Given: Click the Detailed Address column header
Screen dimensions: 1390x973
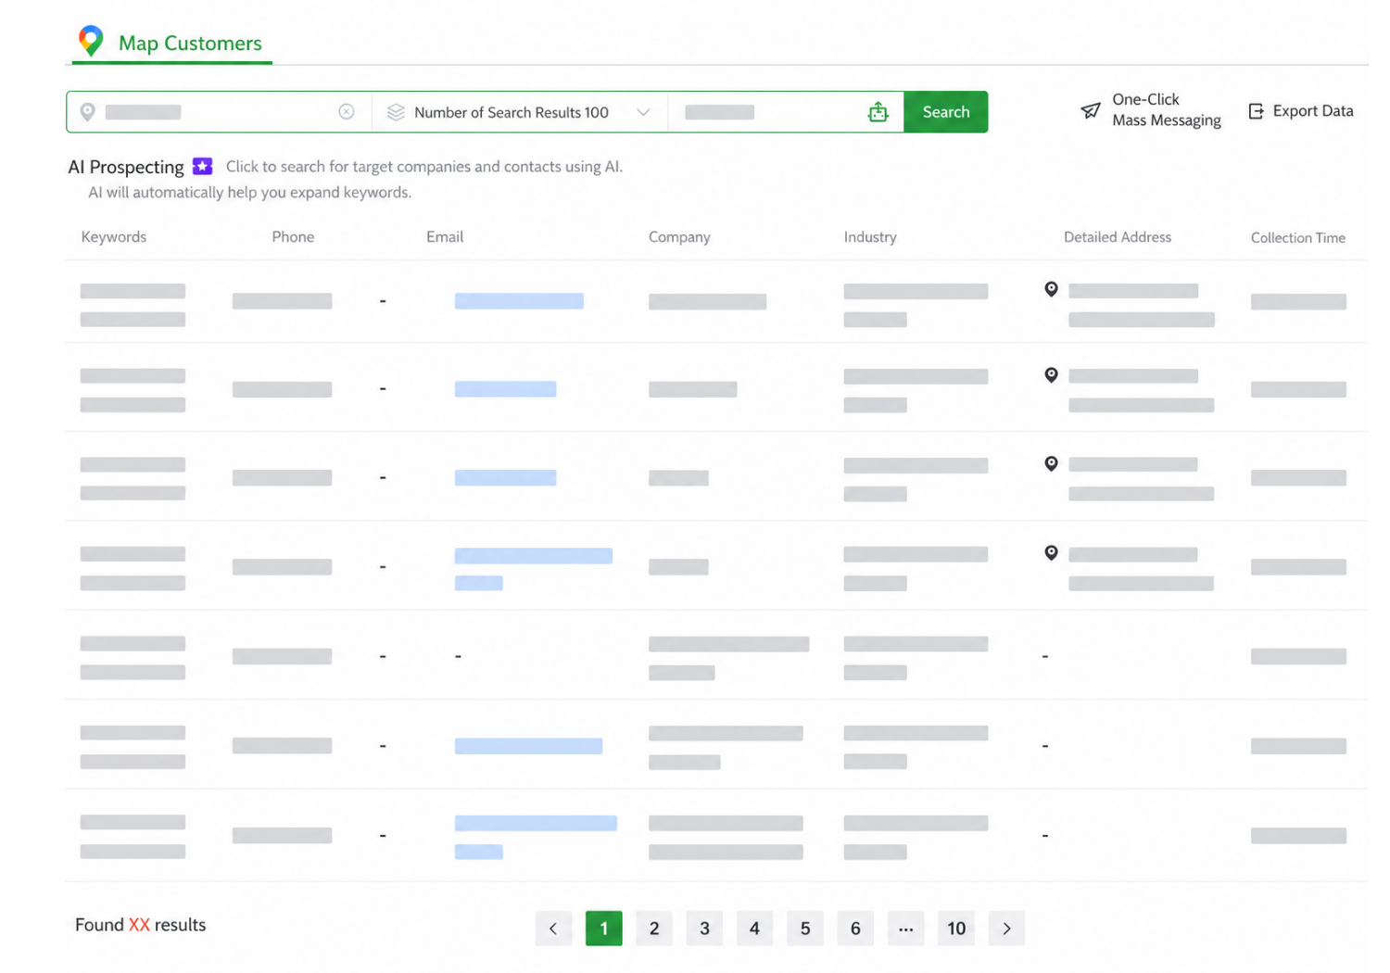Looking at the screenshot, I should click(x=1118, y=237).
